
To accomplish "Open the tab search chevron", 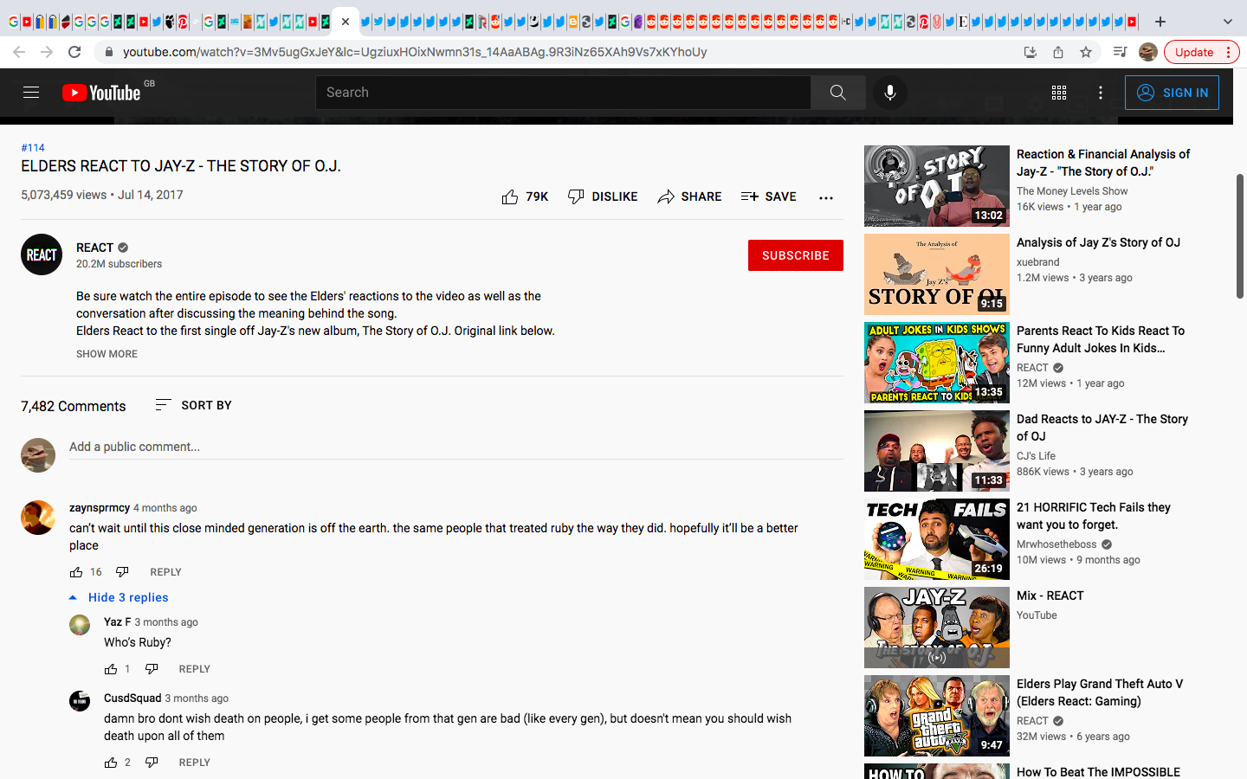I will pyautogui.click(x=1227, y=22).
